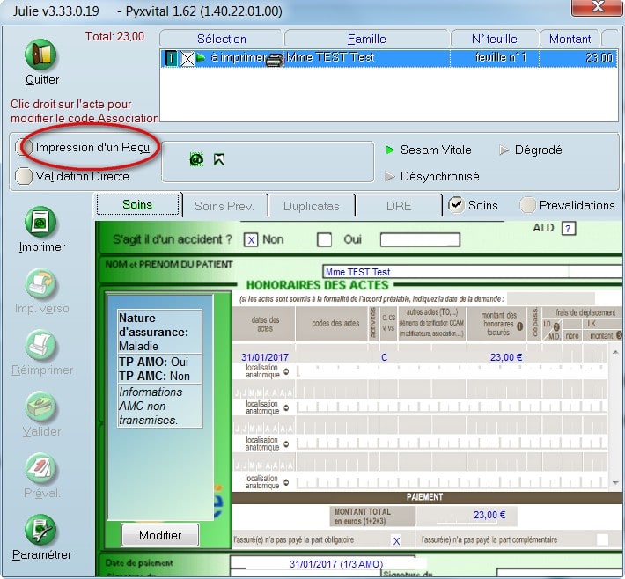This screenshot has width=625, height=579.
Task: Expand first localisation anatomique arrow
Action: pos(286,373)
